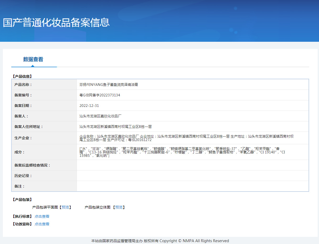Click the 国产普通化妆品备案信息 page title

pyautogui.click(x=56, y=23)
